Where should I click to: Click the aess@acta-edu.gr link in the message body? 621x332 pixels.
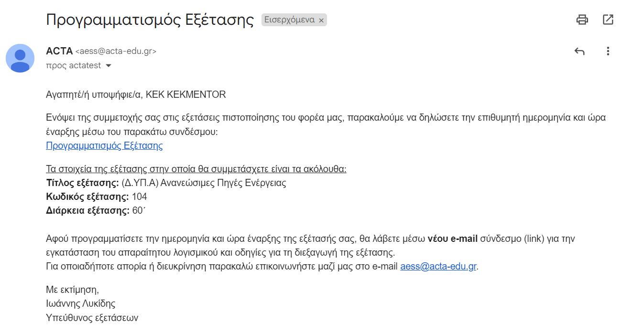coord(438,266)
